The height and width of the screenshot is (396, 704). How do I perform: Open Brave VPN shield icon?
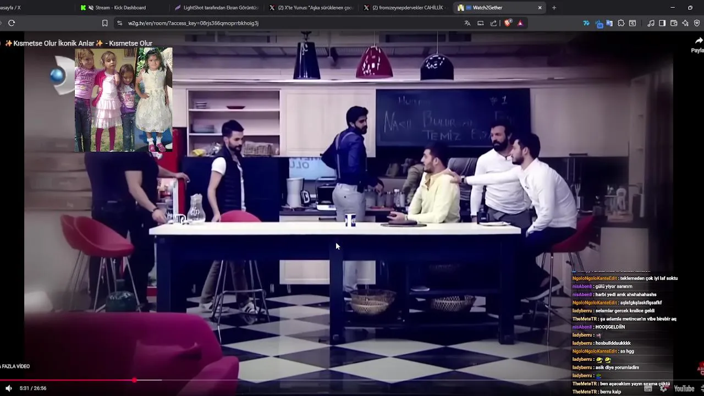click(697, 23)
